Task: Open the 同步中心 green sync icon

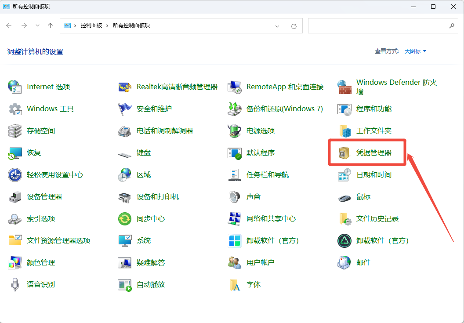Action: click(x=125, y=219)
